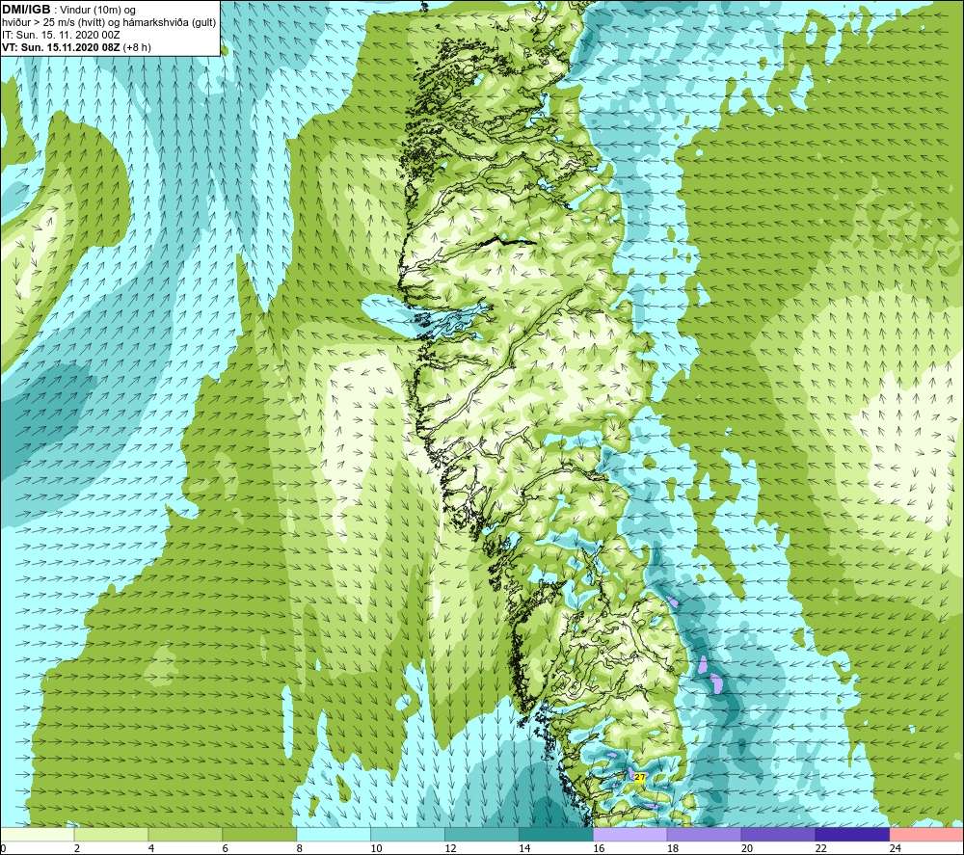Image resolution: width=964 pixels, height=855 pixels.
Task: Click the legend value '10'
Action: tap(376, 848)
